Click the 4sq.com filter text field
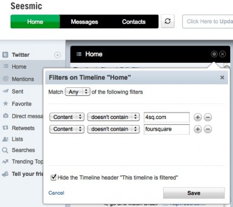The height and width of the screenshot is (207, 233). 166,117
